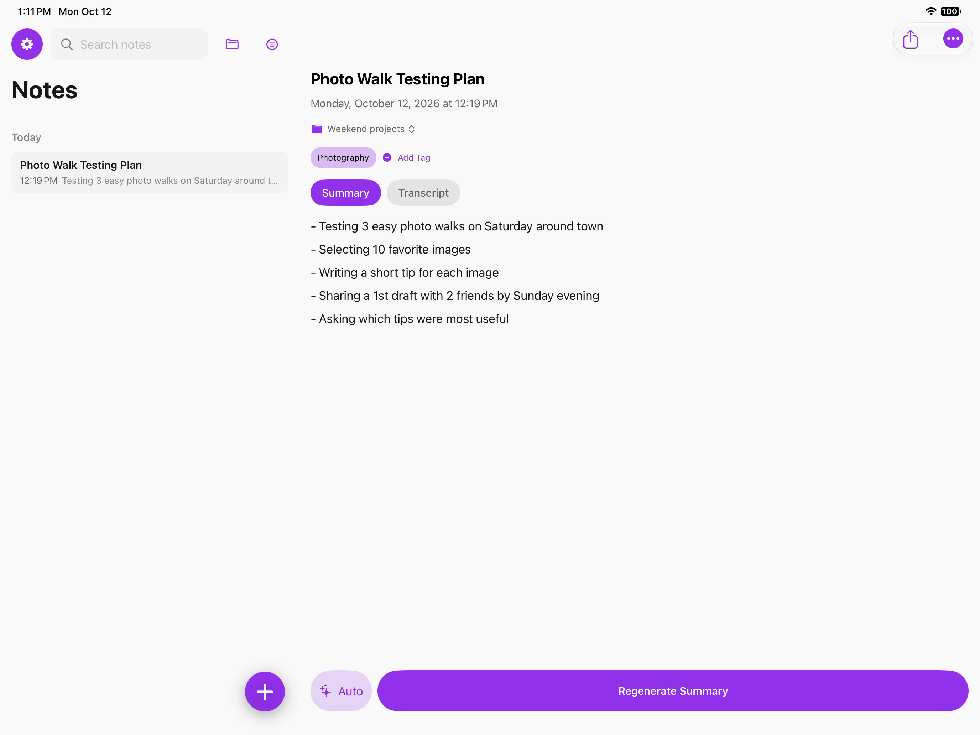The width and height of the screenshot is (980, 735).
Task: Open Photo Walk Testing Plan note in list
Action: (x=149, y=172)
